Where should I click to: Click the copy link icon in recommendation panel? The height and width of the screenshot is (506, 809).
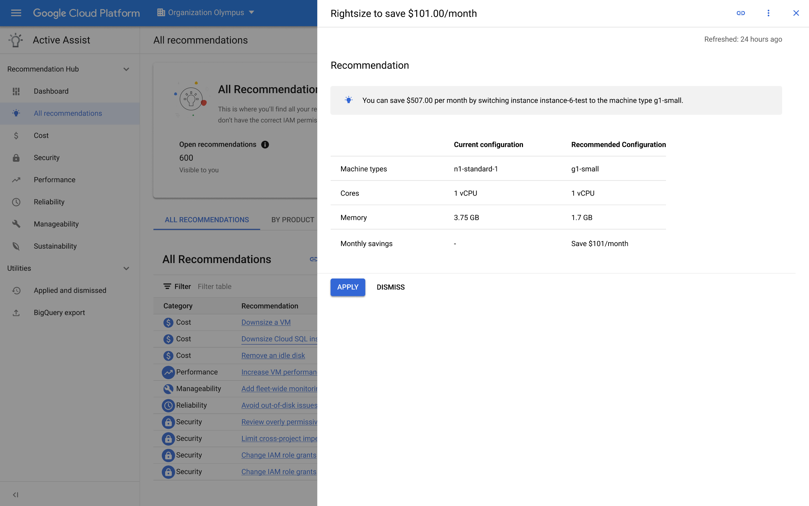click(741, 13)
